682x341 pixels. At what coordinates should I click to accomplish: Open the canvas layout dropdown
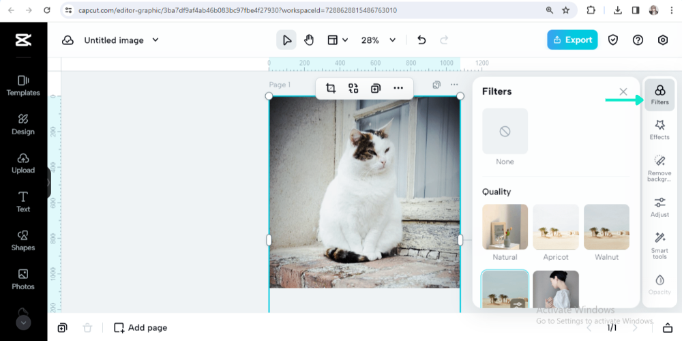tap(338, 40)
